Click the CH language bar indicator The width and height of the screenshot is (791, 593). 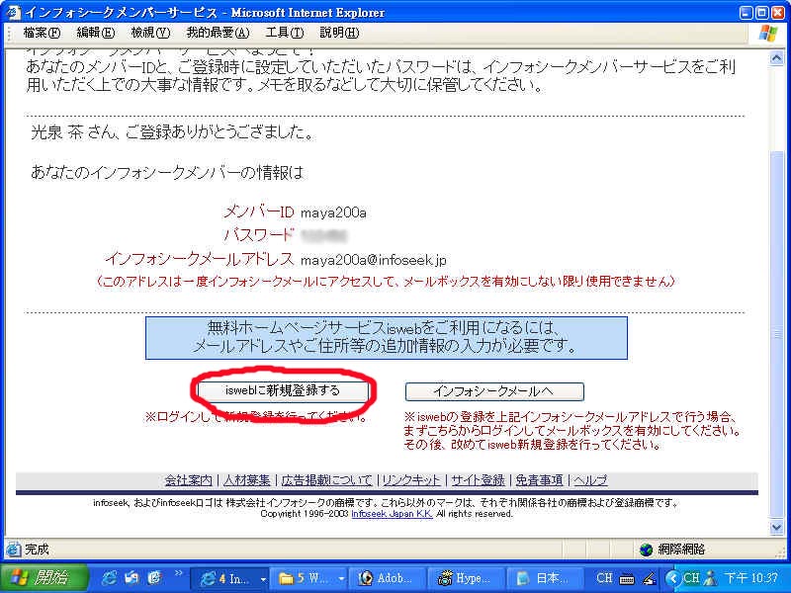tap(604, 578)
